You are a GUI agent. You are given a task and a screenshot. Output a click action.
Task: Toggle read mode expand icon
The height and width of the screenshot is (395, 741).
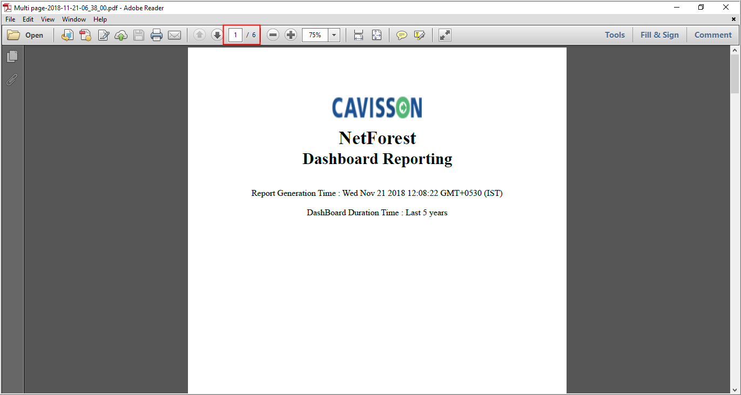tap(444, 35)
